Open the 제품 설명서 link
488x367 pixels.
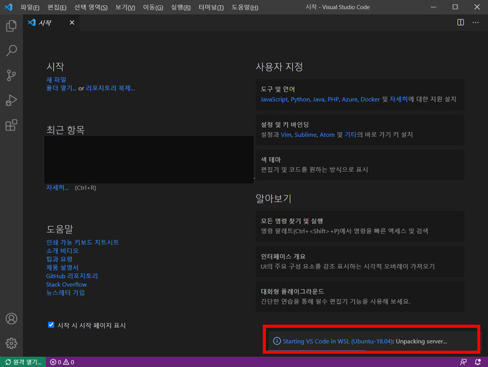(62, 267)
